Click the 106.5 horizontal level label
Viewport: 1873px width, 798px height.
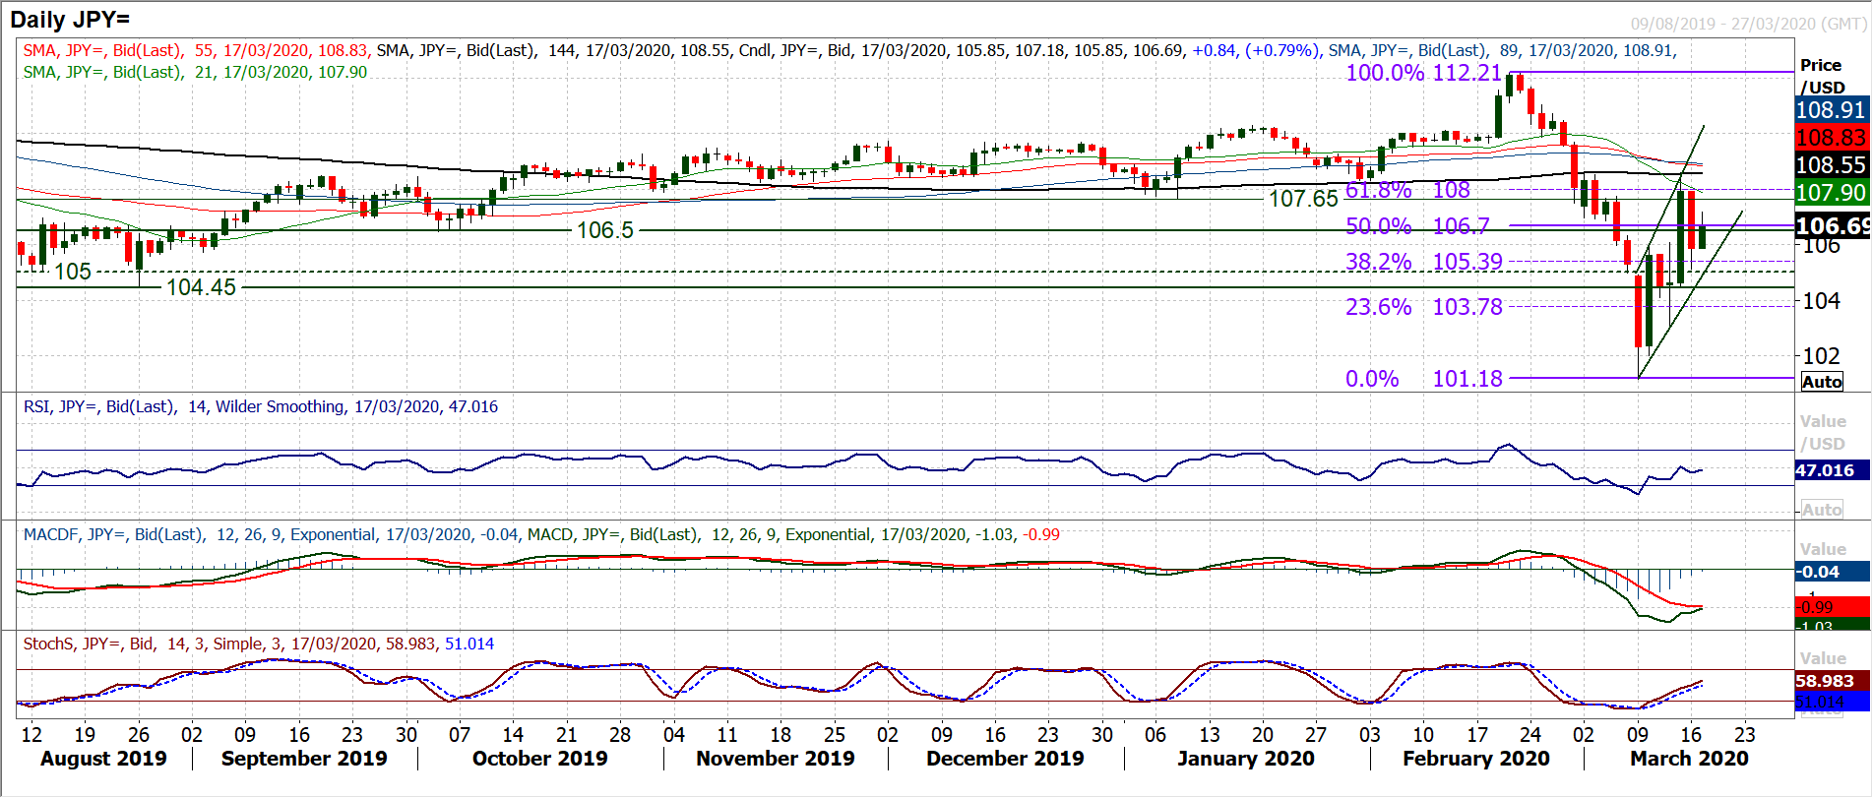coord(605,230)
